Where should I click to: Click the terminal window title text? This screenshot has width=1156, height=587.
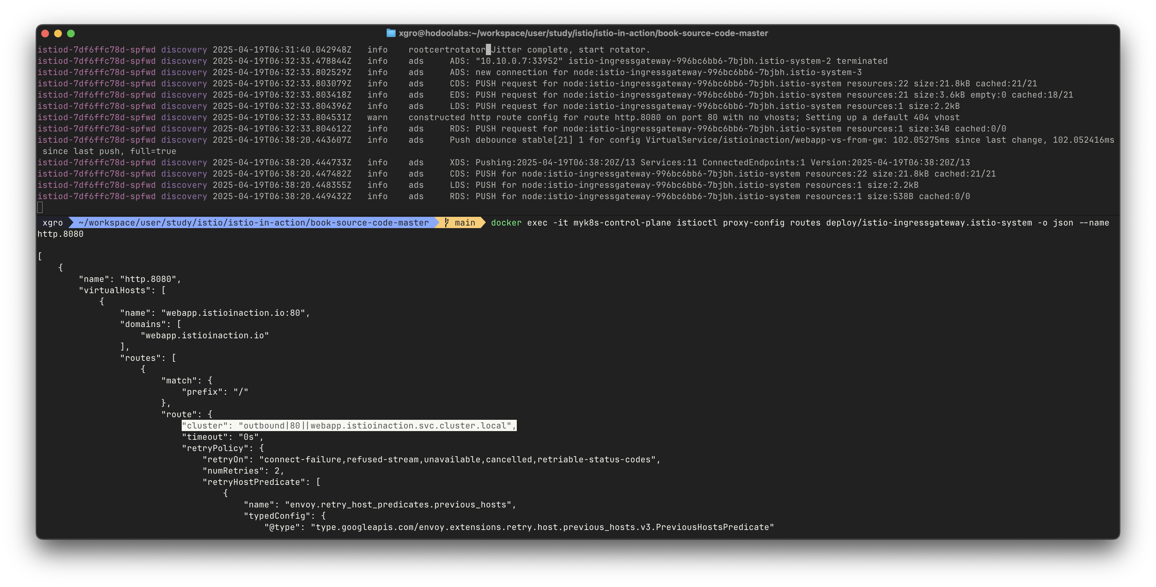click(583, 33)
